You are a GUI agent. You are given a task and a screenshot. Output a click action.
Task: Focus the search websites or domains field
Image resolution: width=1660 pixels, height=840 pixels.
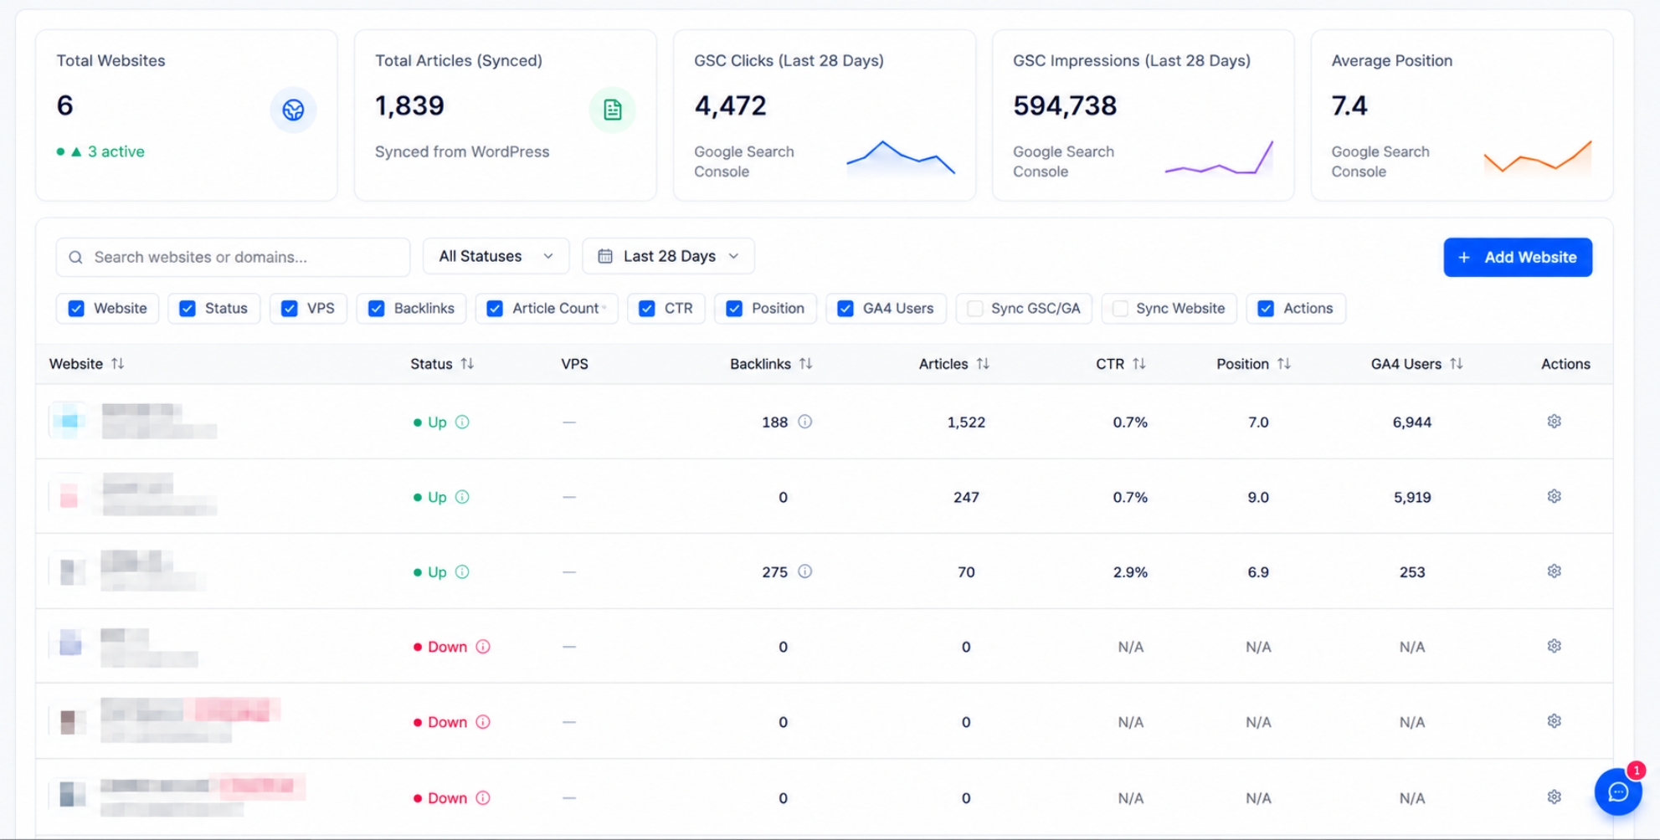[x=233, y=257]
